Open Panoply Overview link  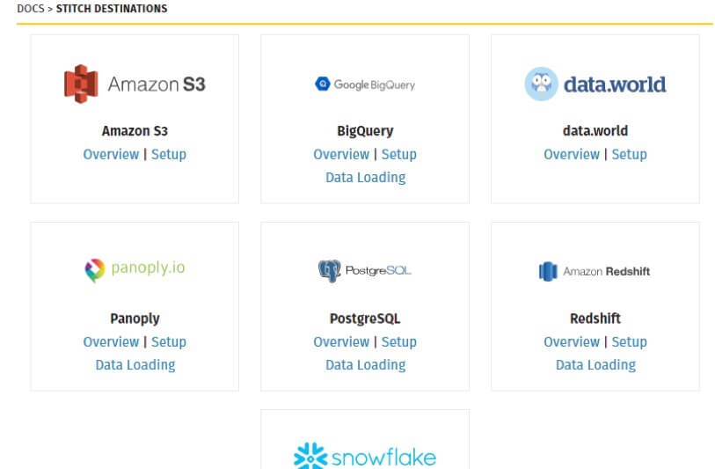tap(111, 341)
